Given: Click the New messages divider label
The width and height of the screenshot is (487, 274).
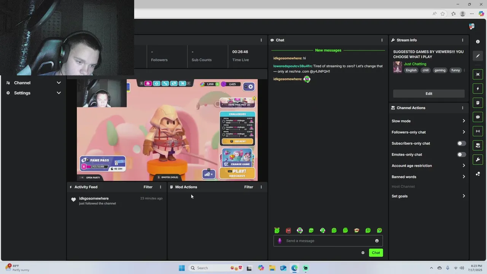Looking at the screenshot, I should click(x=328, y=50).
